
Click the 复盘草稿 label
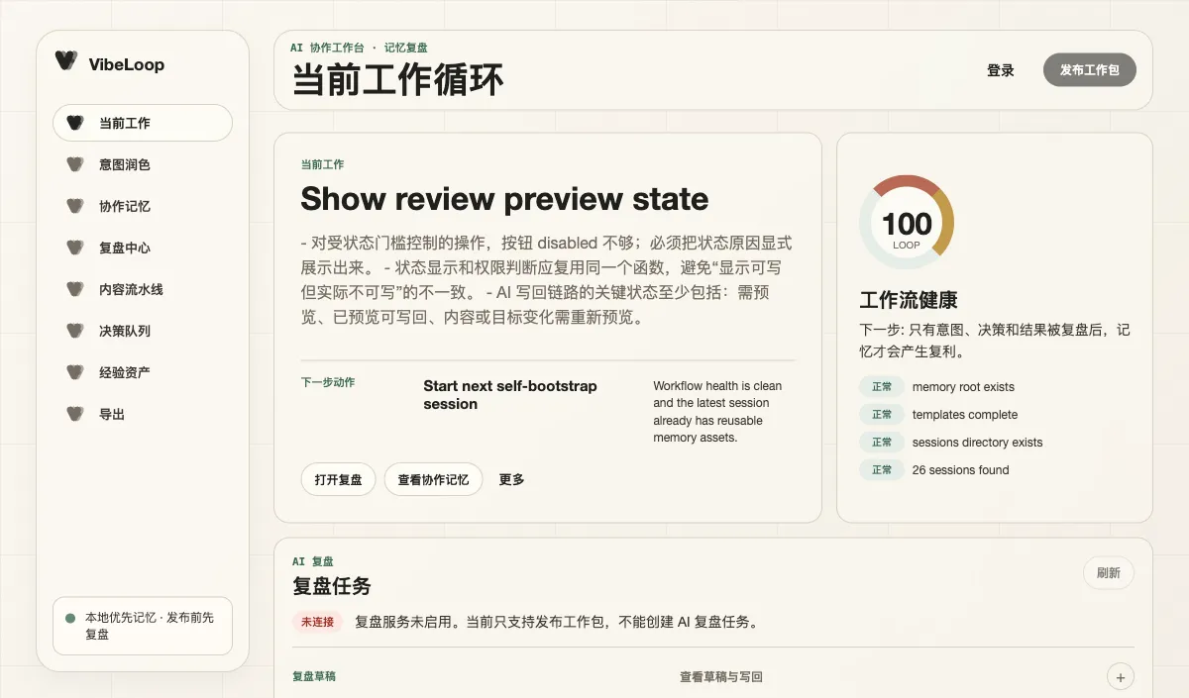point(314,677)
